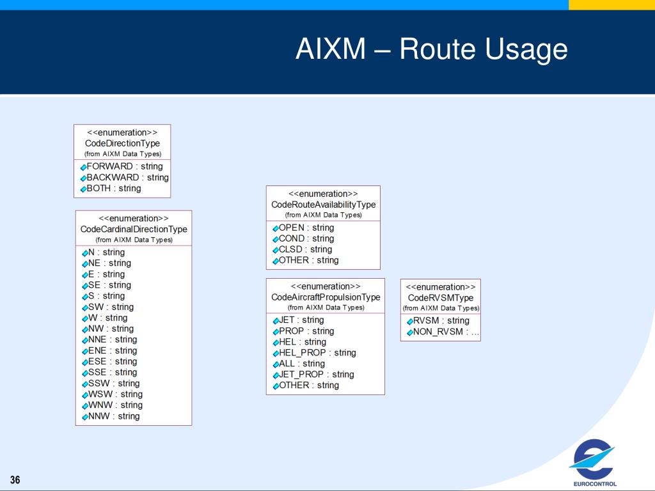
Task: Click the slide number 36
Action: point(15,479)
